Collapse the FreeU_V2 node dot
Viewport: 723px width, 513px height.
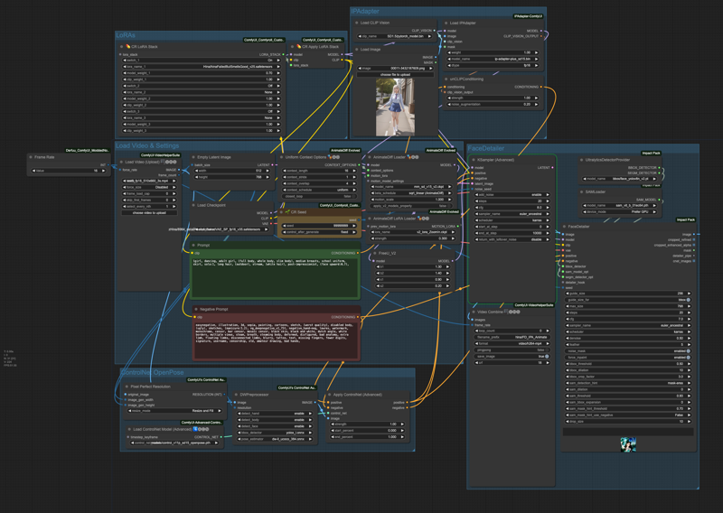tap(375, 253)
